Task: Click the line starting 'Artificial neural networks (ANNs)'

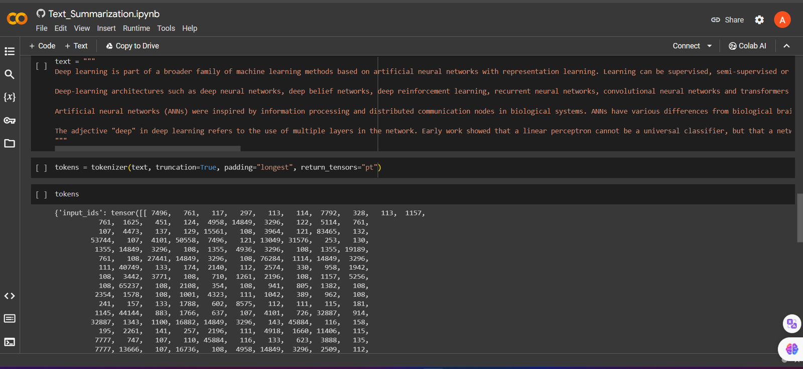Action: [x=423, y=111]
